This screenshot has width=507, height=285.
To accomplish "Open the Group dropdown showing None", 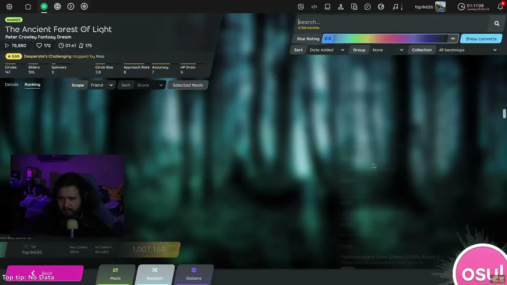I will coord(388,50).
